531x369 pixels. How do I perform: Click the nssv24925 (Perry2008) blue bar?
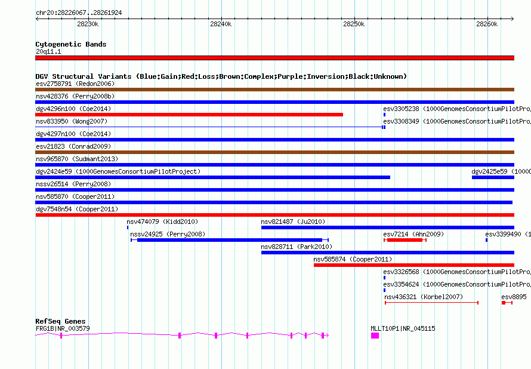pyautogui.click(x=230, y=240)
